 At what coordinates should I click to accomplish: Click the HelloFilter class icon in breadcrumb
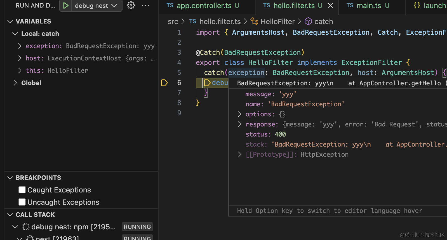[254, 22]
